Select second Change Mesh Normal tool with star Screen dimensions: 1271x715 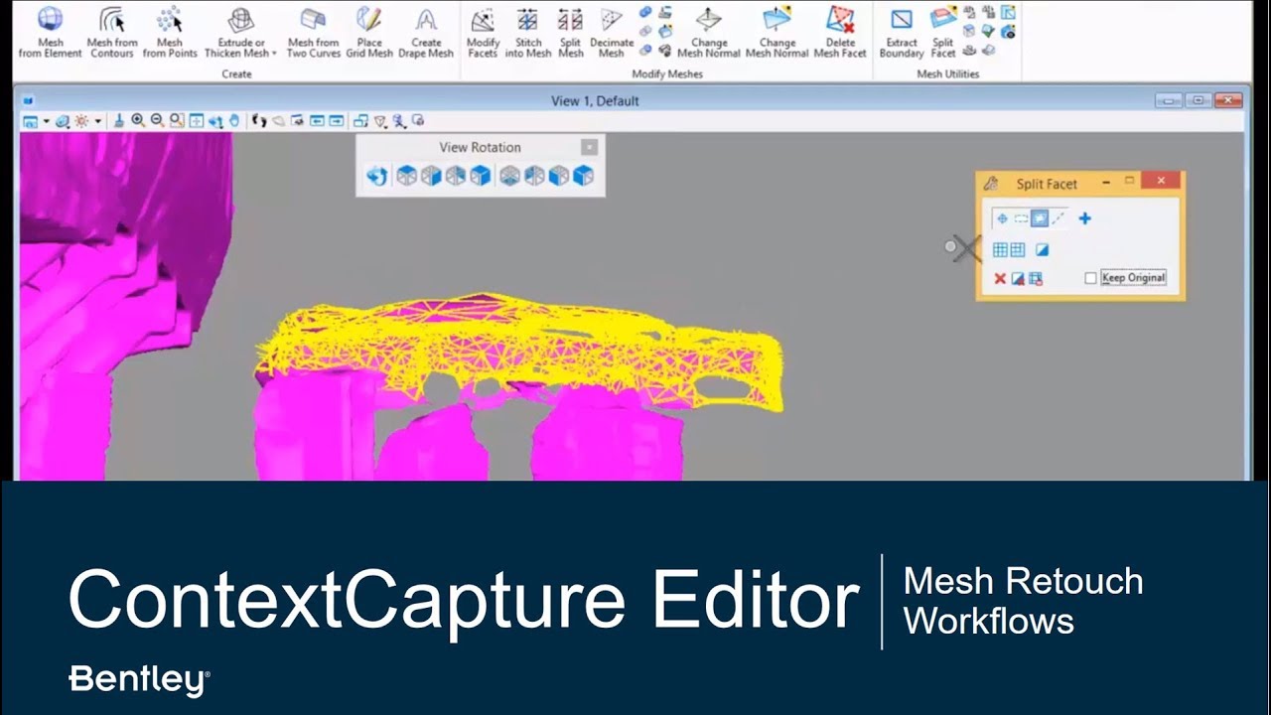[777, 32]
